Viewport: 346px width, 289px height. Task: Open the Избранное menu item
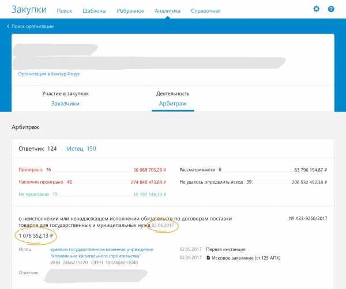130,10
